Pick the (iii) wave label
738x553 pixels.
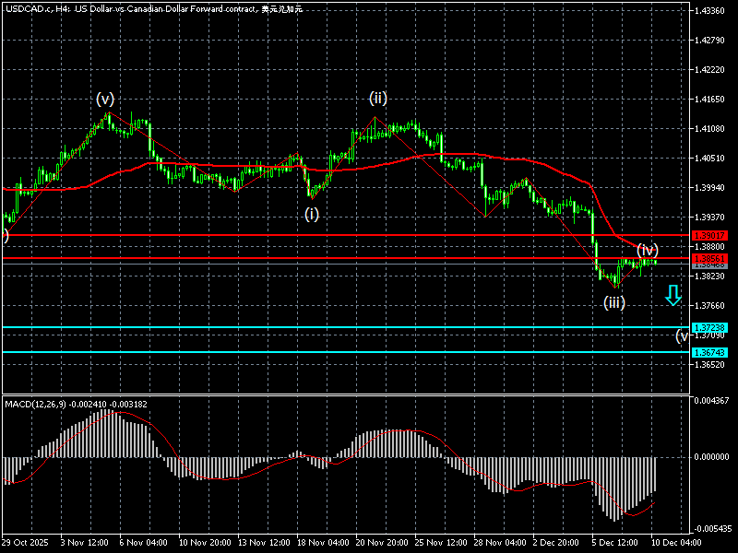[x=614, y=301]
